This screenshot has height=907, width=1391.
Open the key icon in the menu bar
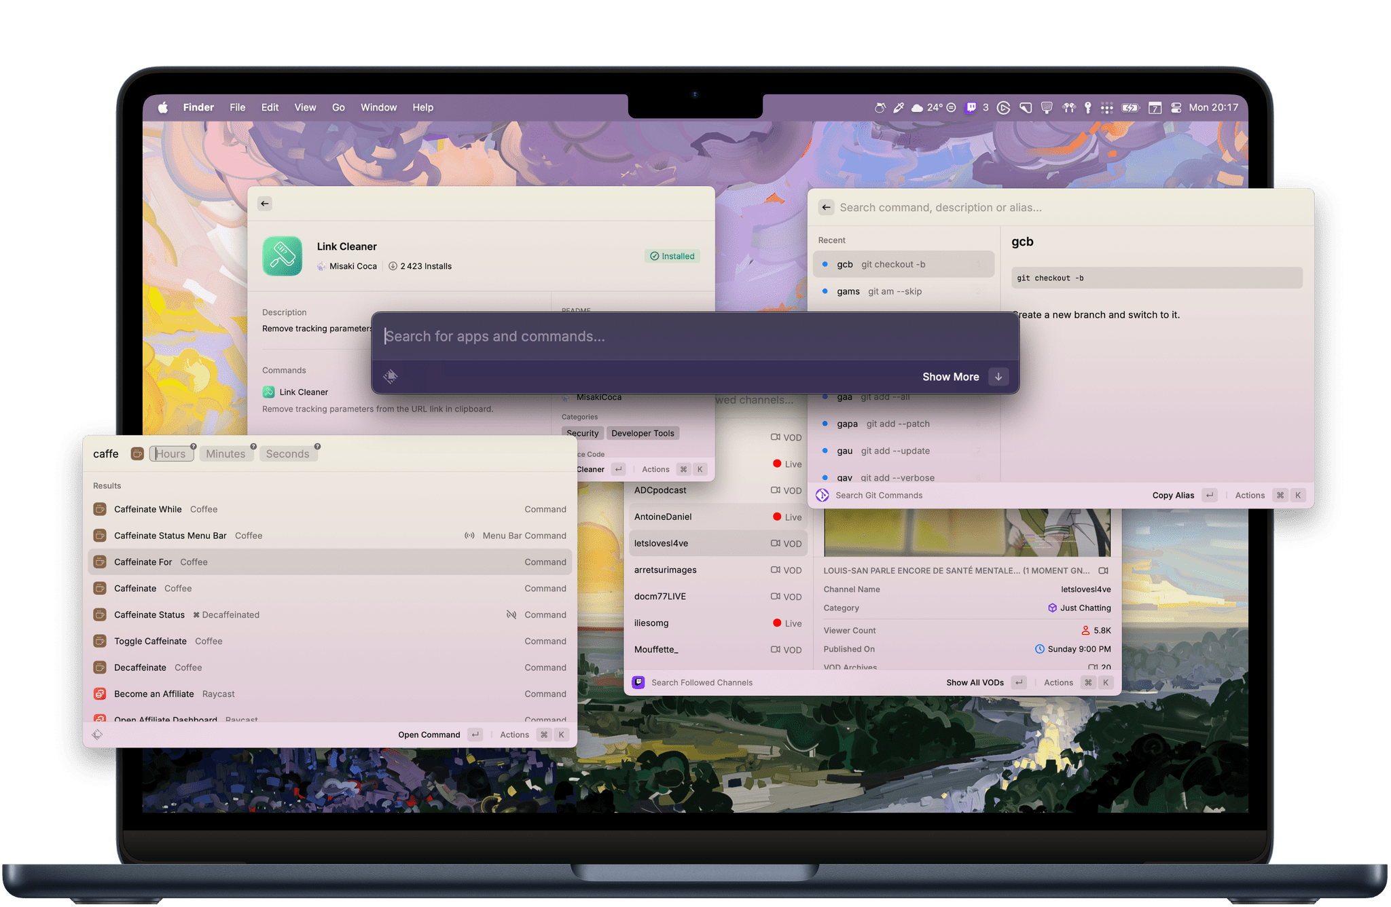point(1087,107)
